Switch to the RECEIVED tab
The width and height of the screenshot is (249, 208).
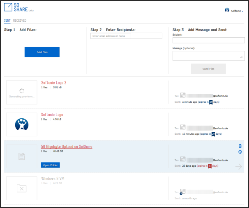tap(20, 20)
